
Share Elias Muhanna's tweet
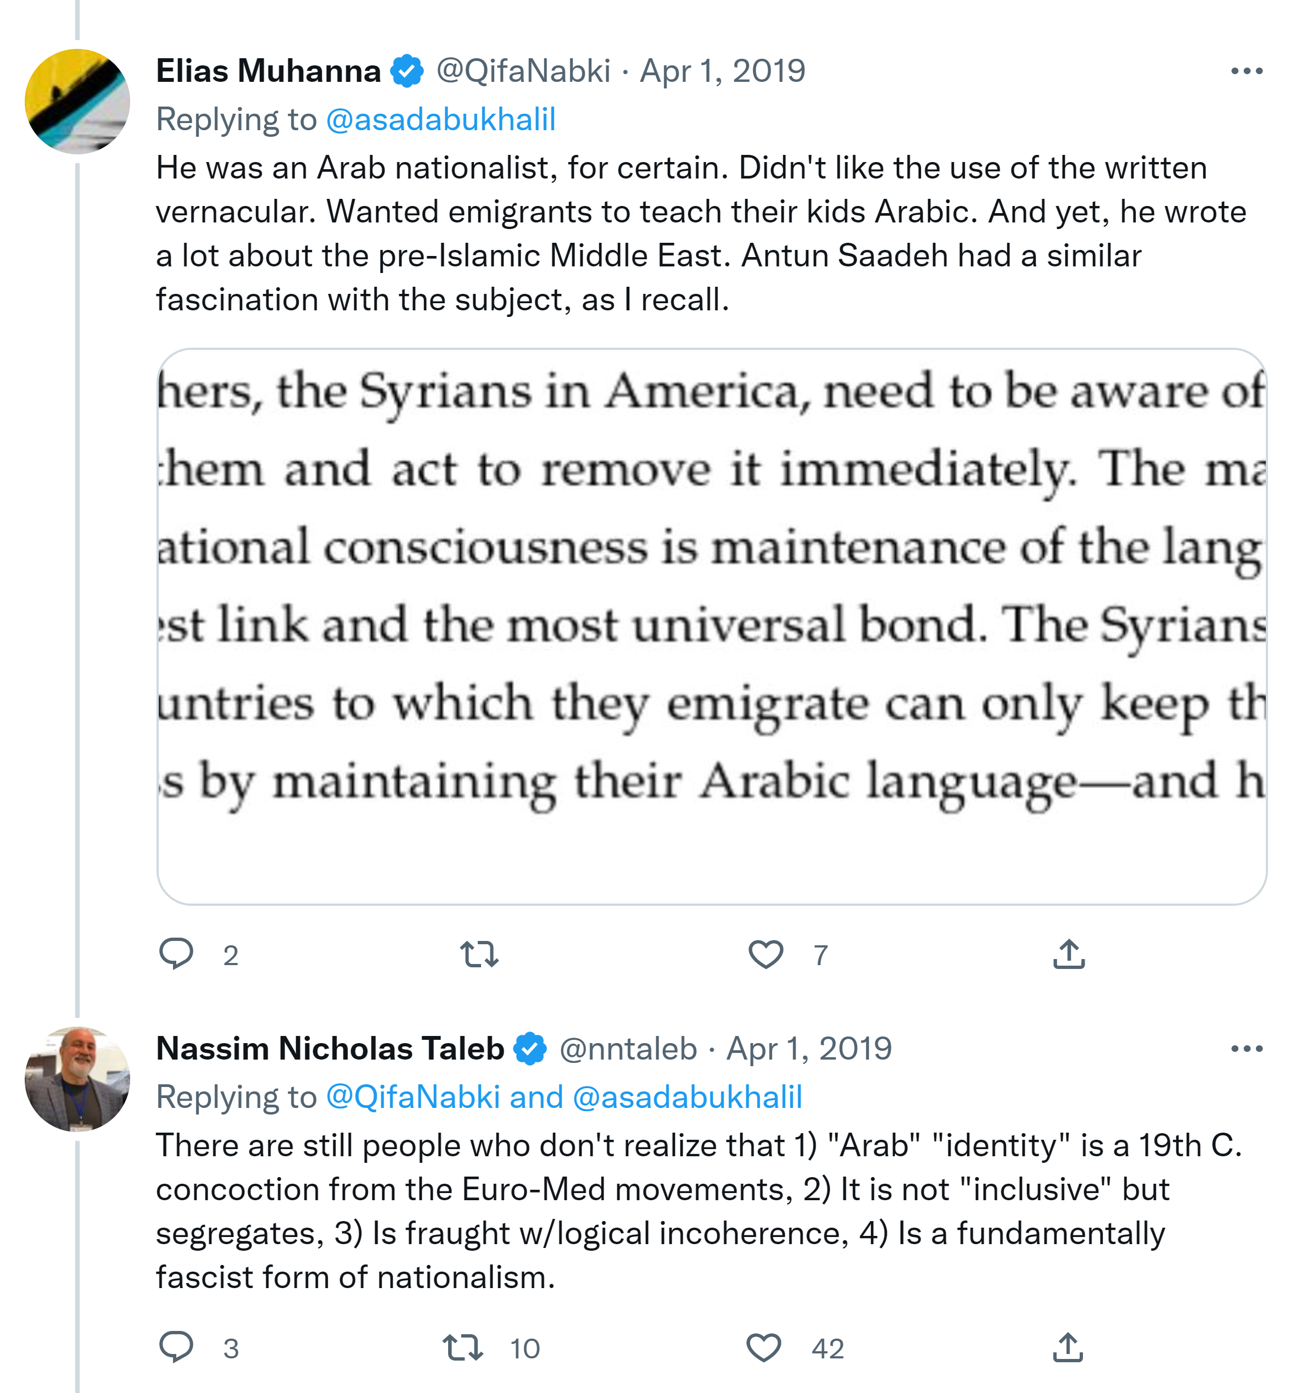(x=1069, y=954)
